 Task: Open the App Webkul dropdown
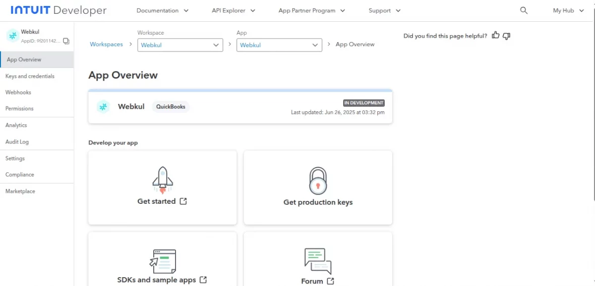(x=280, y=45)
